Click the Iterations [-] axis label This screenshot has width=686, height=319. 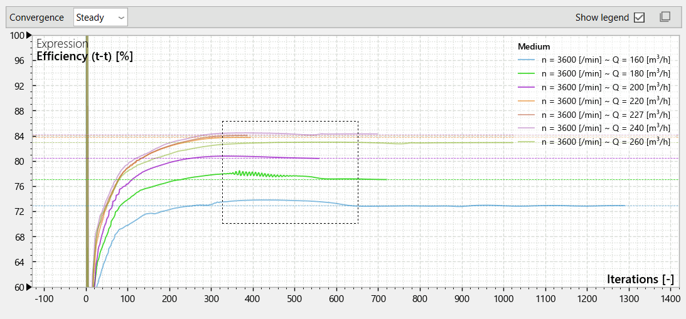(641, 280)
